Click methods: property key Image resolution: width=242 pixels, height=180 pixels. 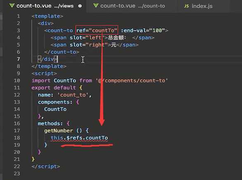coord(50,123)
